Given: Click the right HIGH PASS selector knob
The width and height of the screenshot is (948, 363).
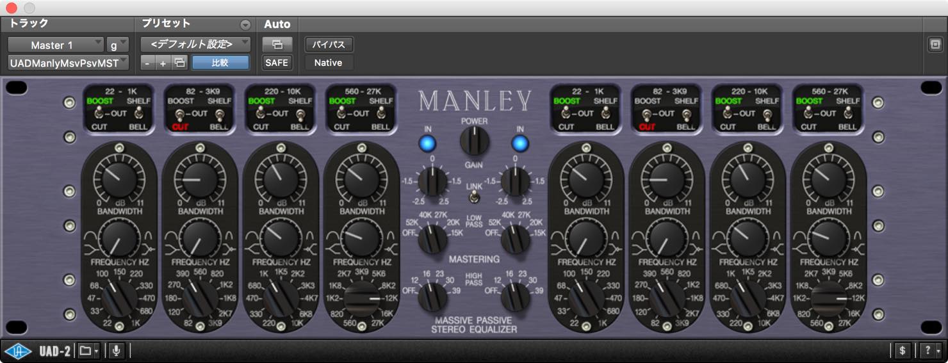Looking at the screenshot, I should [x=516, y=296].
